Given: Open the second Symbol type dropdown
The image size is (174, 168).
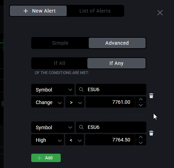Looking at the screenshot, I should [53, 127].
